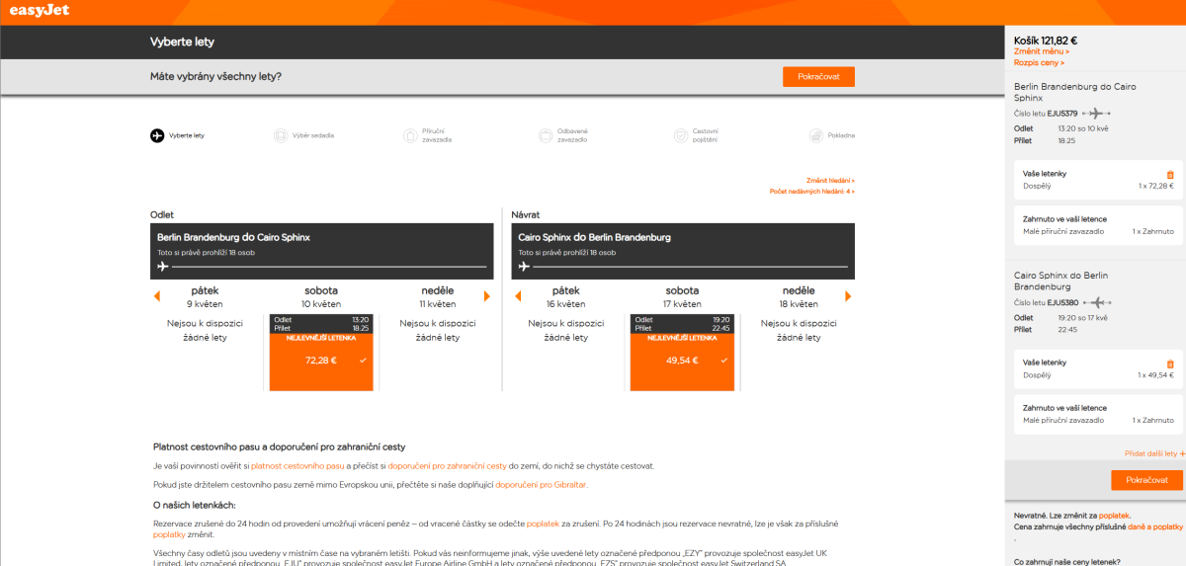
Task: Click the Cestovní pojištění shield icon
Action: point(680,135)
